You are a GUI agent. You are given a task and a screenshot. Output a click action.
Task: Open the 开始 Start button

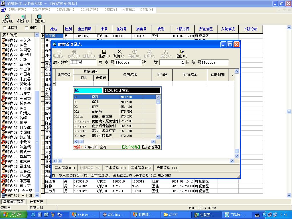pos(13,215)
